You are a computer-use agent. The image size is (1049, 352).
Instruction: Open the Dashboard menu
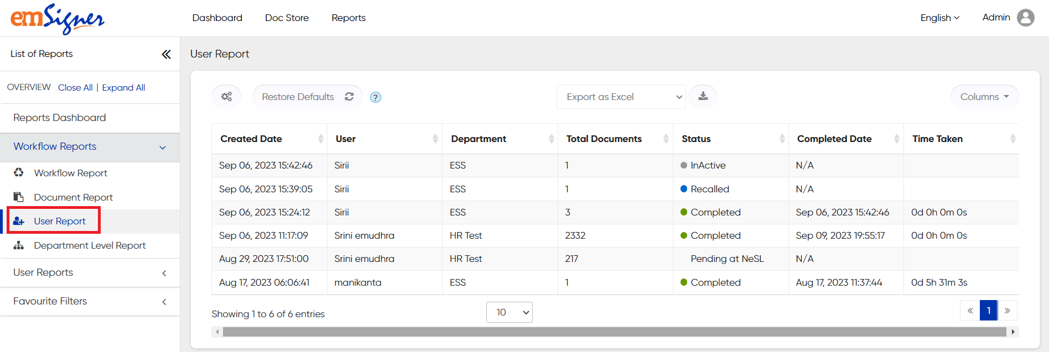click(217, 18)
